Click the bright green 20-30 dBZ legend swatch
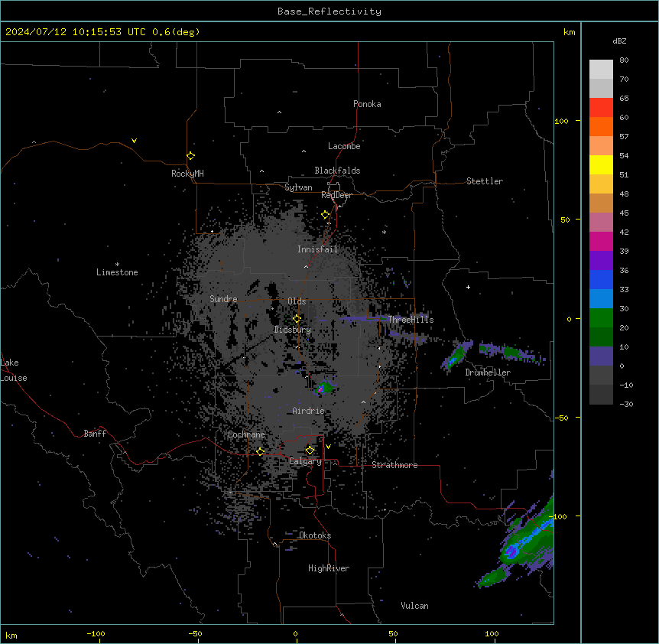The width and height of the screenshot is (659, 644). pyautogui.click(x=601, y=318)
